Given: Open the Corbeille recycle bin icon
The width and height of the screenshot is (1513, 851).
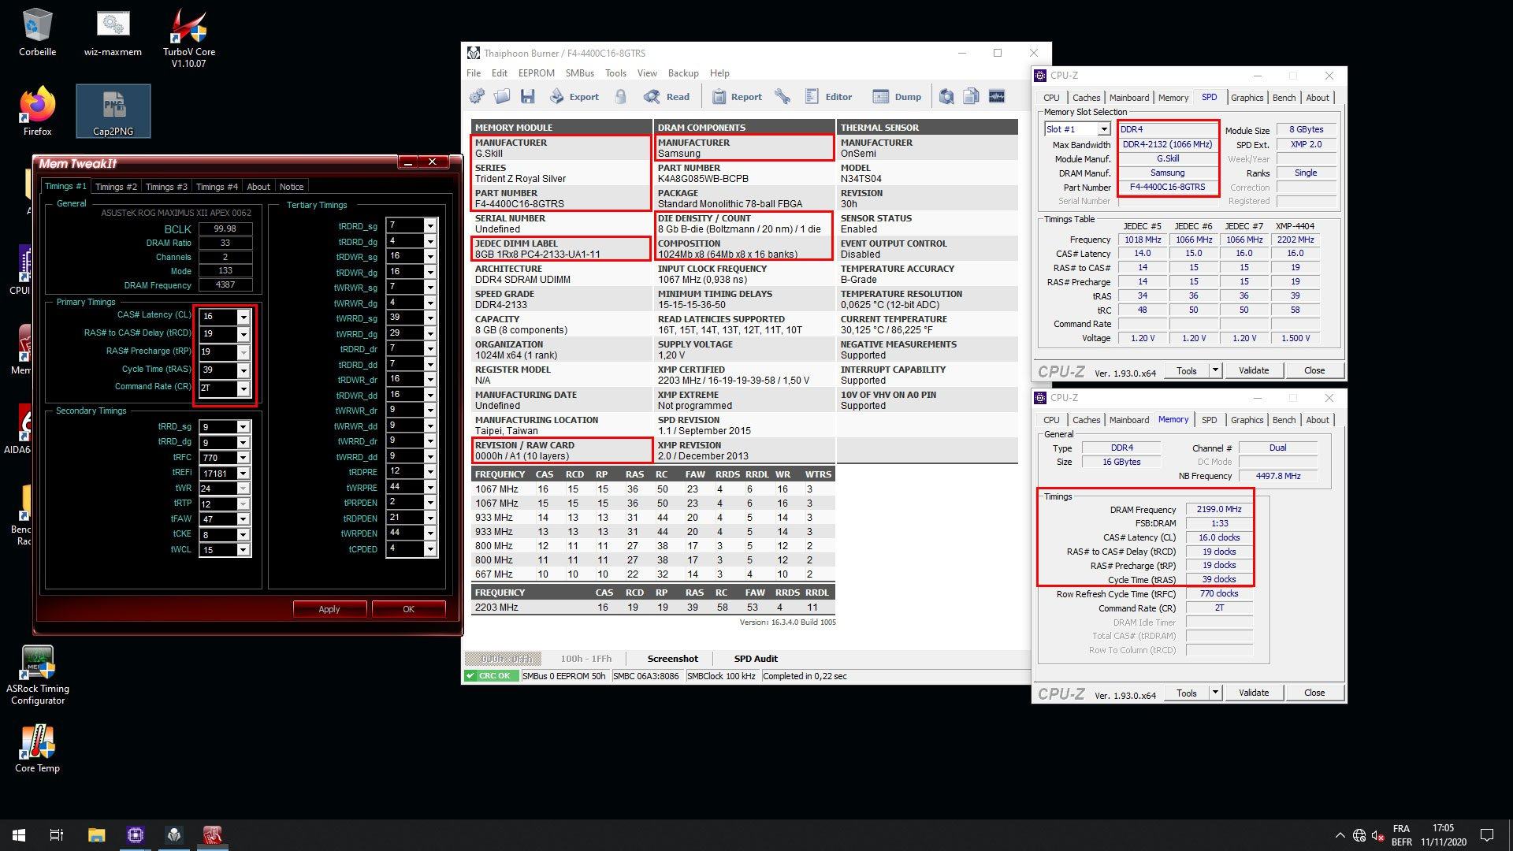Looking at the screenshot, I should 37,33.
